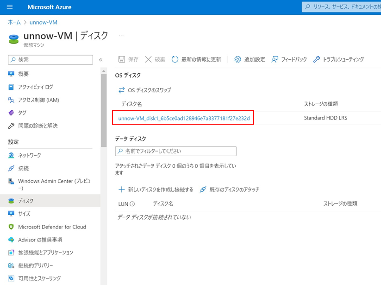
Task: Open unnow-VM breadcrumb link
Action: click(x=44, y=22)
